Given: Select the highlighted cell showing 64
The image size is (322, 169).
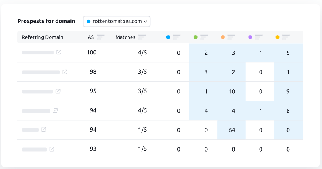Looking at the screenshot, I should click(232, 130).
